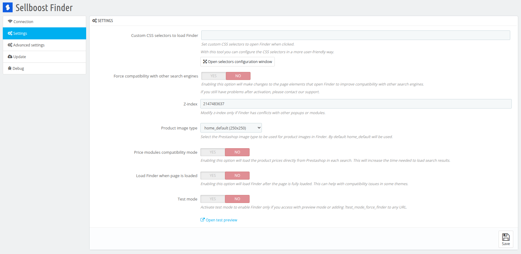Follow the Open test preview link
This screenshot has width=521, height=254.
221,220
